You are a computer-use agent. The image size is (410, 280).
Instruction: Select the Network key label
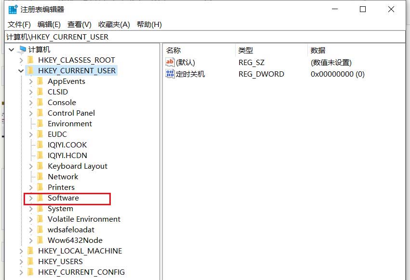[x=63, y=177]
